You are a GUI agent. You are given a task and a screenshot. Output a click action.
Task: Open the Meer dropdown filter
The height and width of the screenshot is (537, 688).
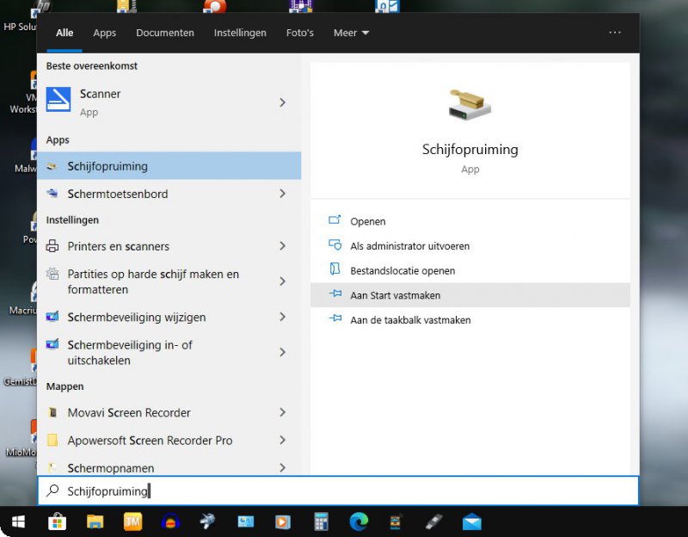click(351, 33)
